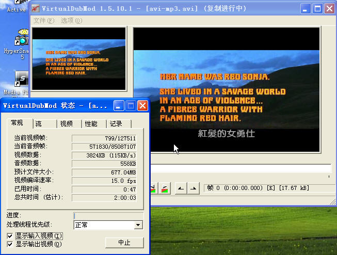Minimize the main VirtualDubMod window
The height and width of the screenshot is (255, 337).
point(305,9)
